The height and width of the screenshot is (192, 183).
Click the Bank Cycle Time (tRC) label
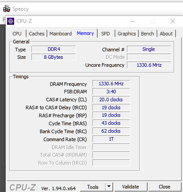[63, 131]
